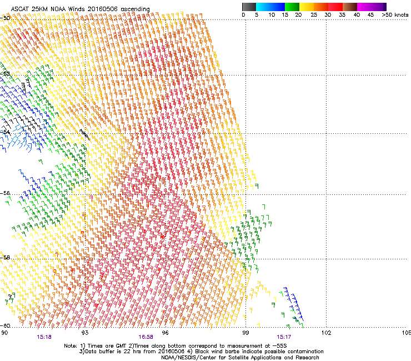411x361 pixels.
Task: Click the -60 latitude axis label
Action: (x=4, y=325)
